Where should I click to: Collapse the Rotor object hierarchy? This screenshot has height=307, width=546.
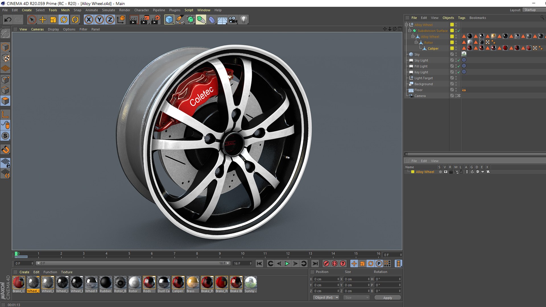tap(416, 42)
